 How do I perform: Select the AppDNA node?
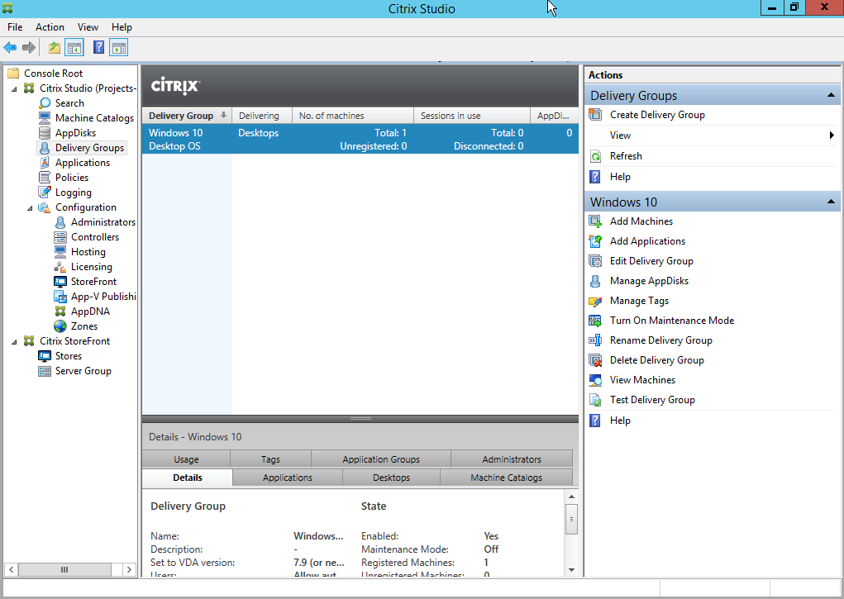[x=90, y=311]
